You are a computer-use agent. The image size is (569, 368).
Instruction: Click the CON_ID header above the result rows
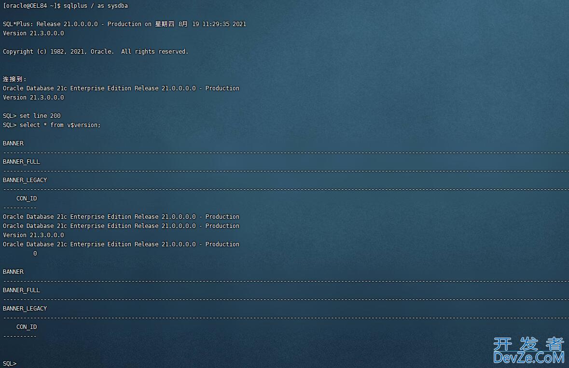tap(27, 198)
